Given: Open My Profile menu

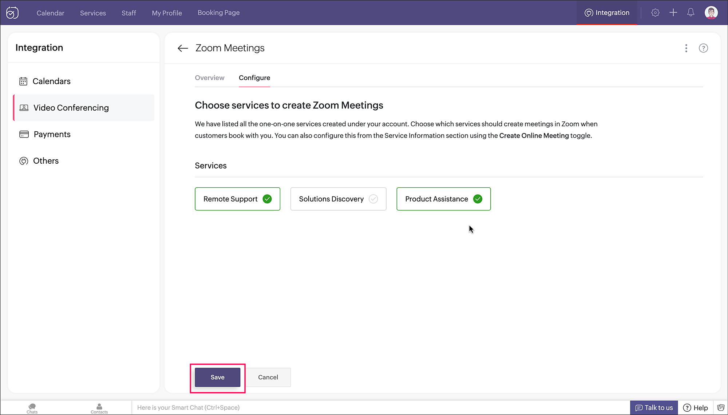Looking at the screenshot, I should tap(167, 13).
